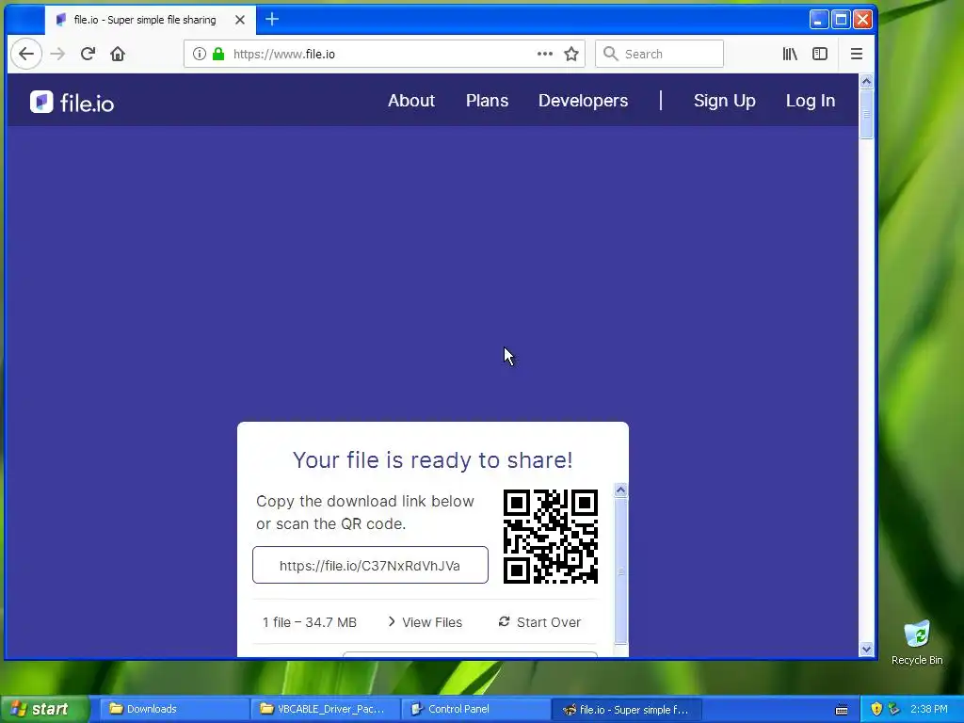964x723 pixels.
Task: Open the Recycle Bin desktop icon
Action: [917, 642]
